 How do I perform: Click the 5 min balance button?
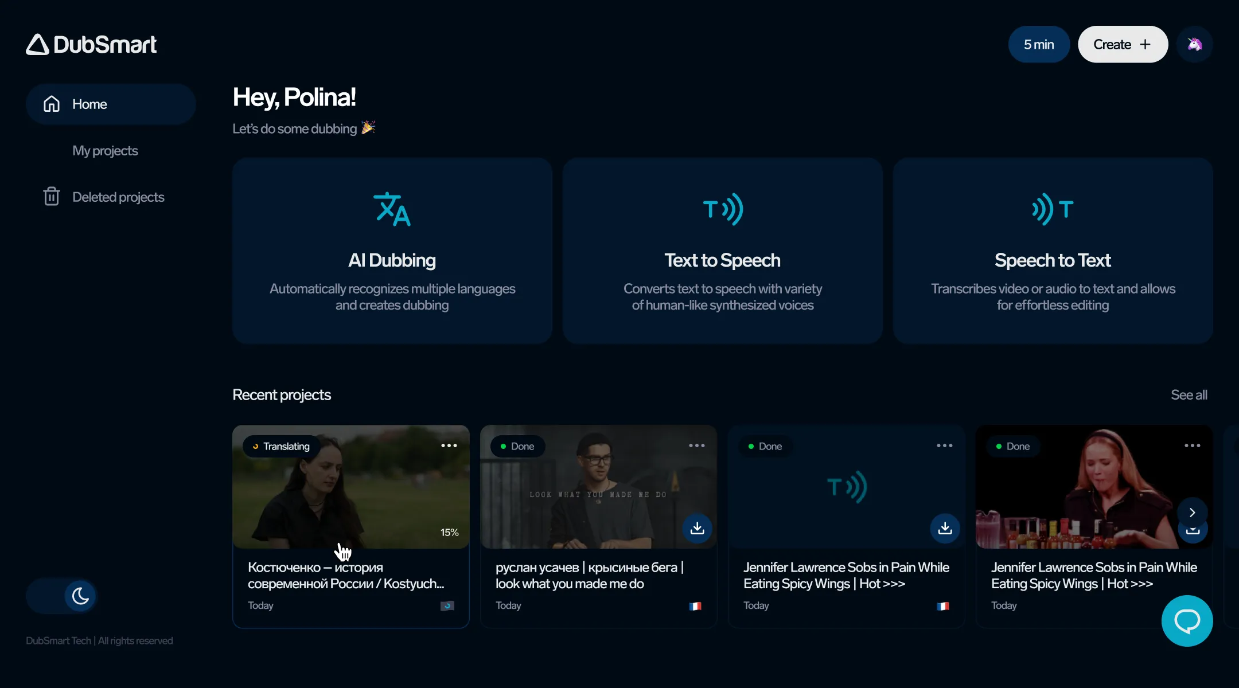pos(1039,45)
